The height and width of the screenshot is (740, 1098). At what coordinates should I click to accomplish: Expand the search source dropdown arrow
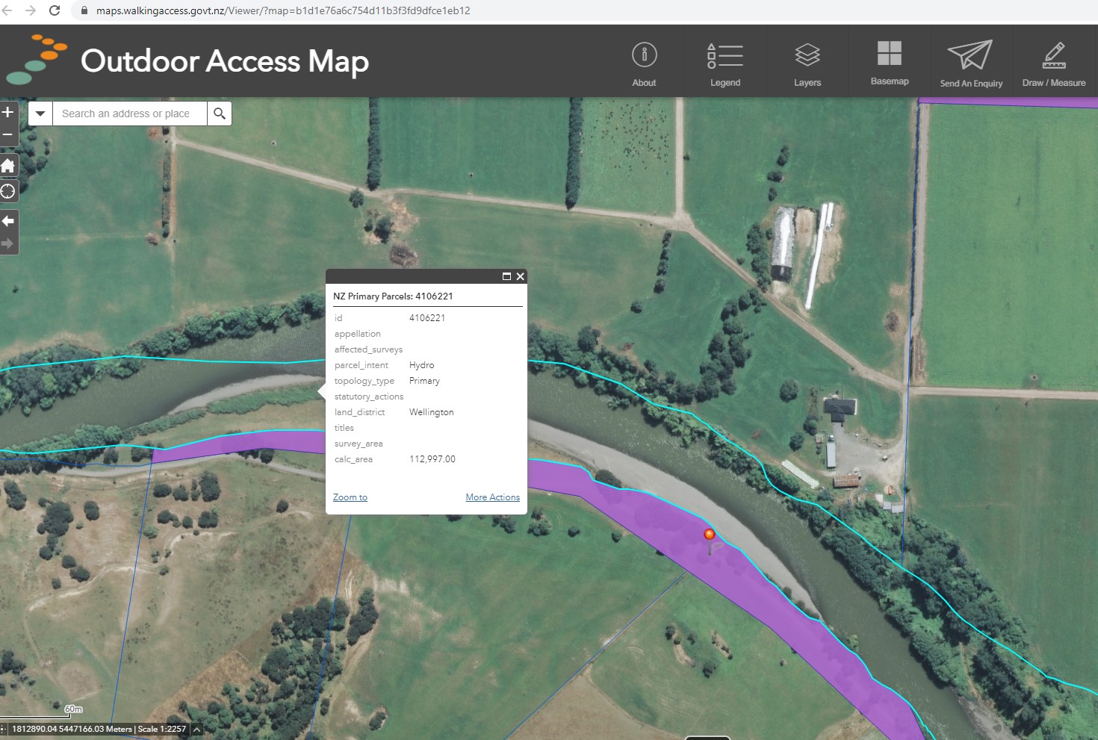click(x=40, y=114)
